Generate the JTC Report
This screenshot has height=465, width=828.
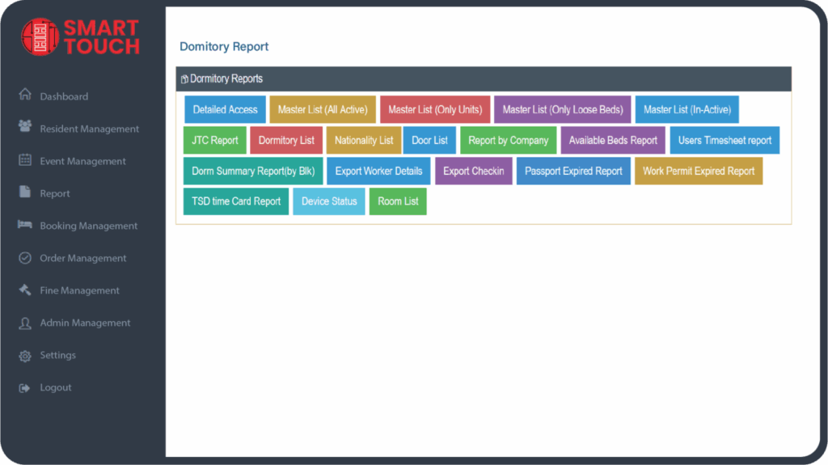click(215, 141)
